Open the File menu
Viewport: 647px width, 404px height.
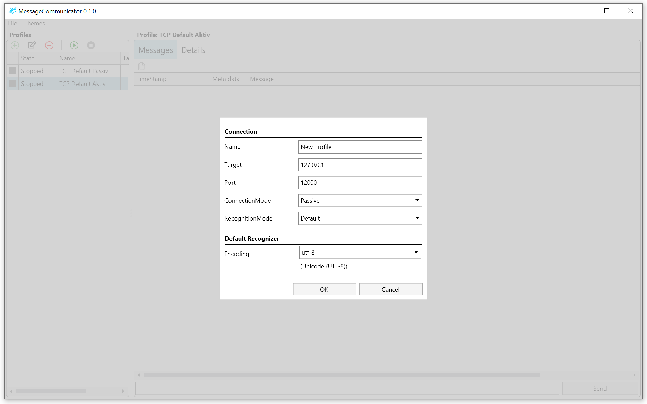(12, 23)
